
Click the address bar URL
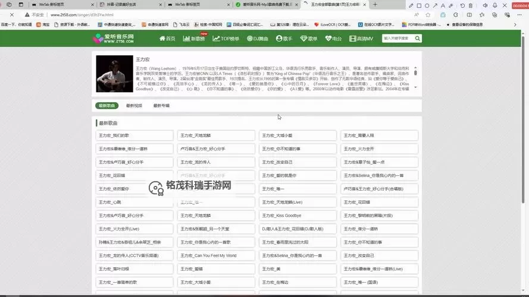tap(82, 15)
